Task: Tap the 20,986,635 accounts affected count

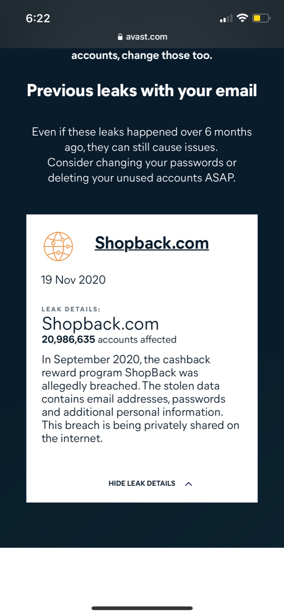Action: click(109, 340)
